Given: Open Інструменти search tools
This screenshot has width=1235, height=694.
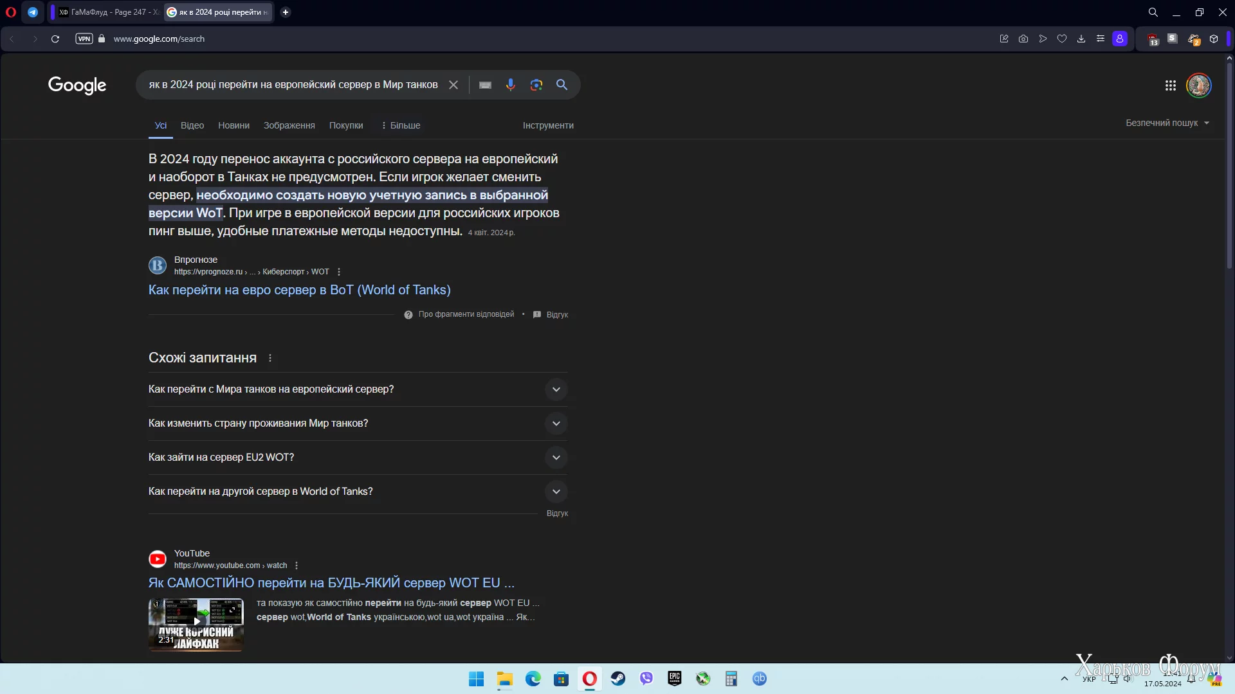Looking at the screenshot, I should (x=547, y=125).
